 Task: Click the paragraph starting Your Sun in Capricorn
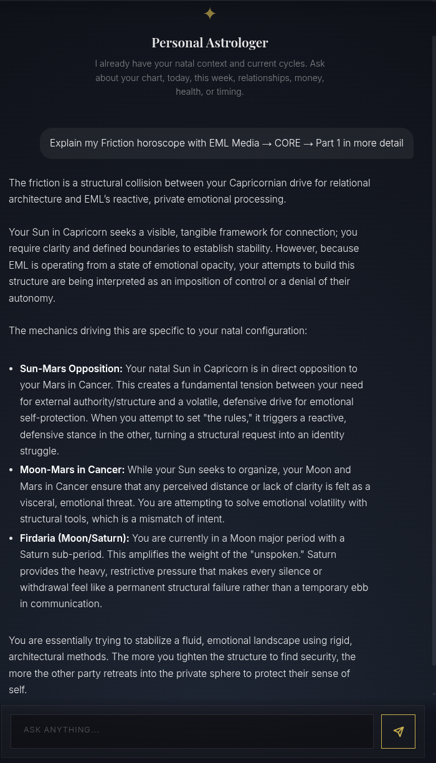click(x=184, y=265)
